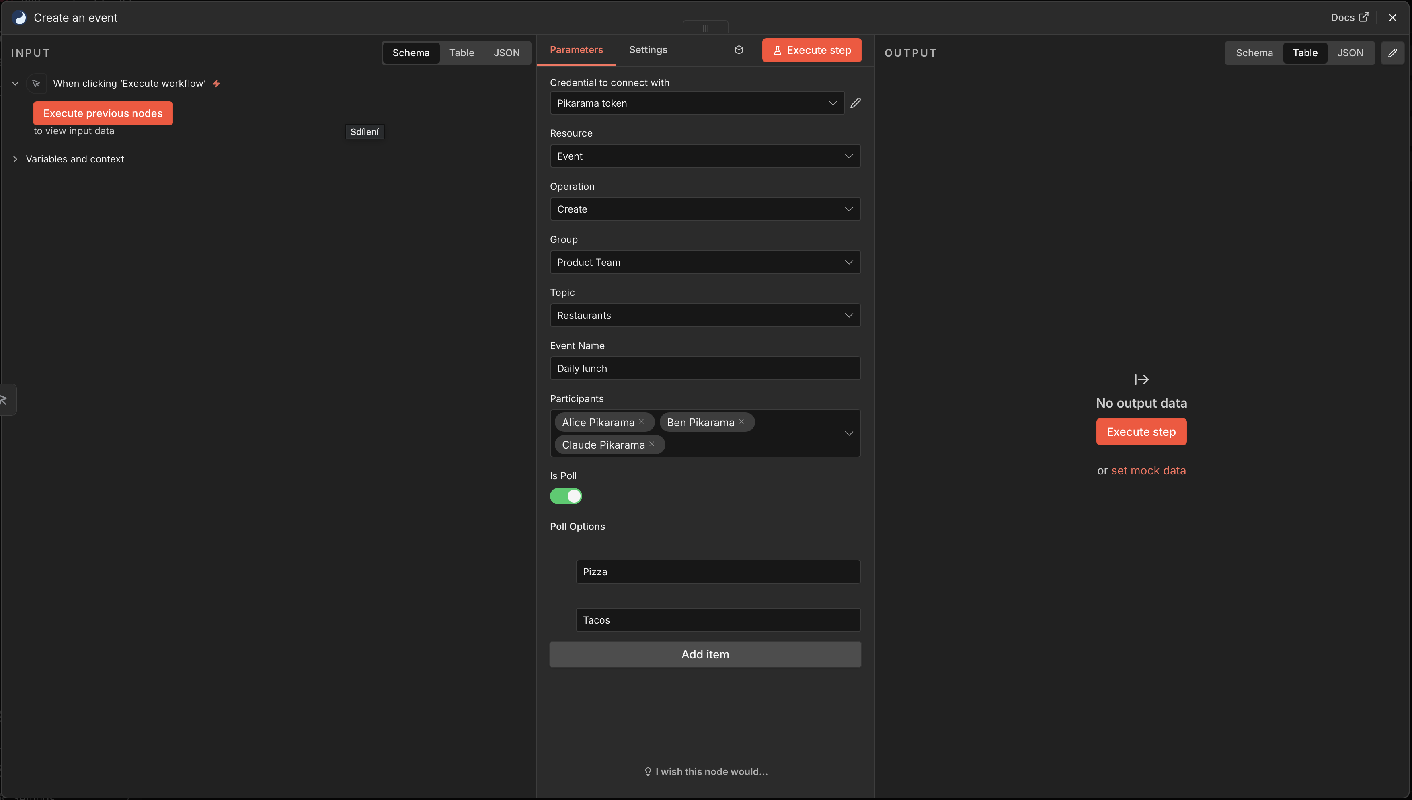Click the Pizza poll option field

[x=718, y=571]
